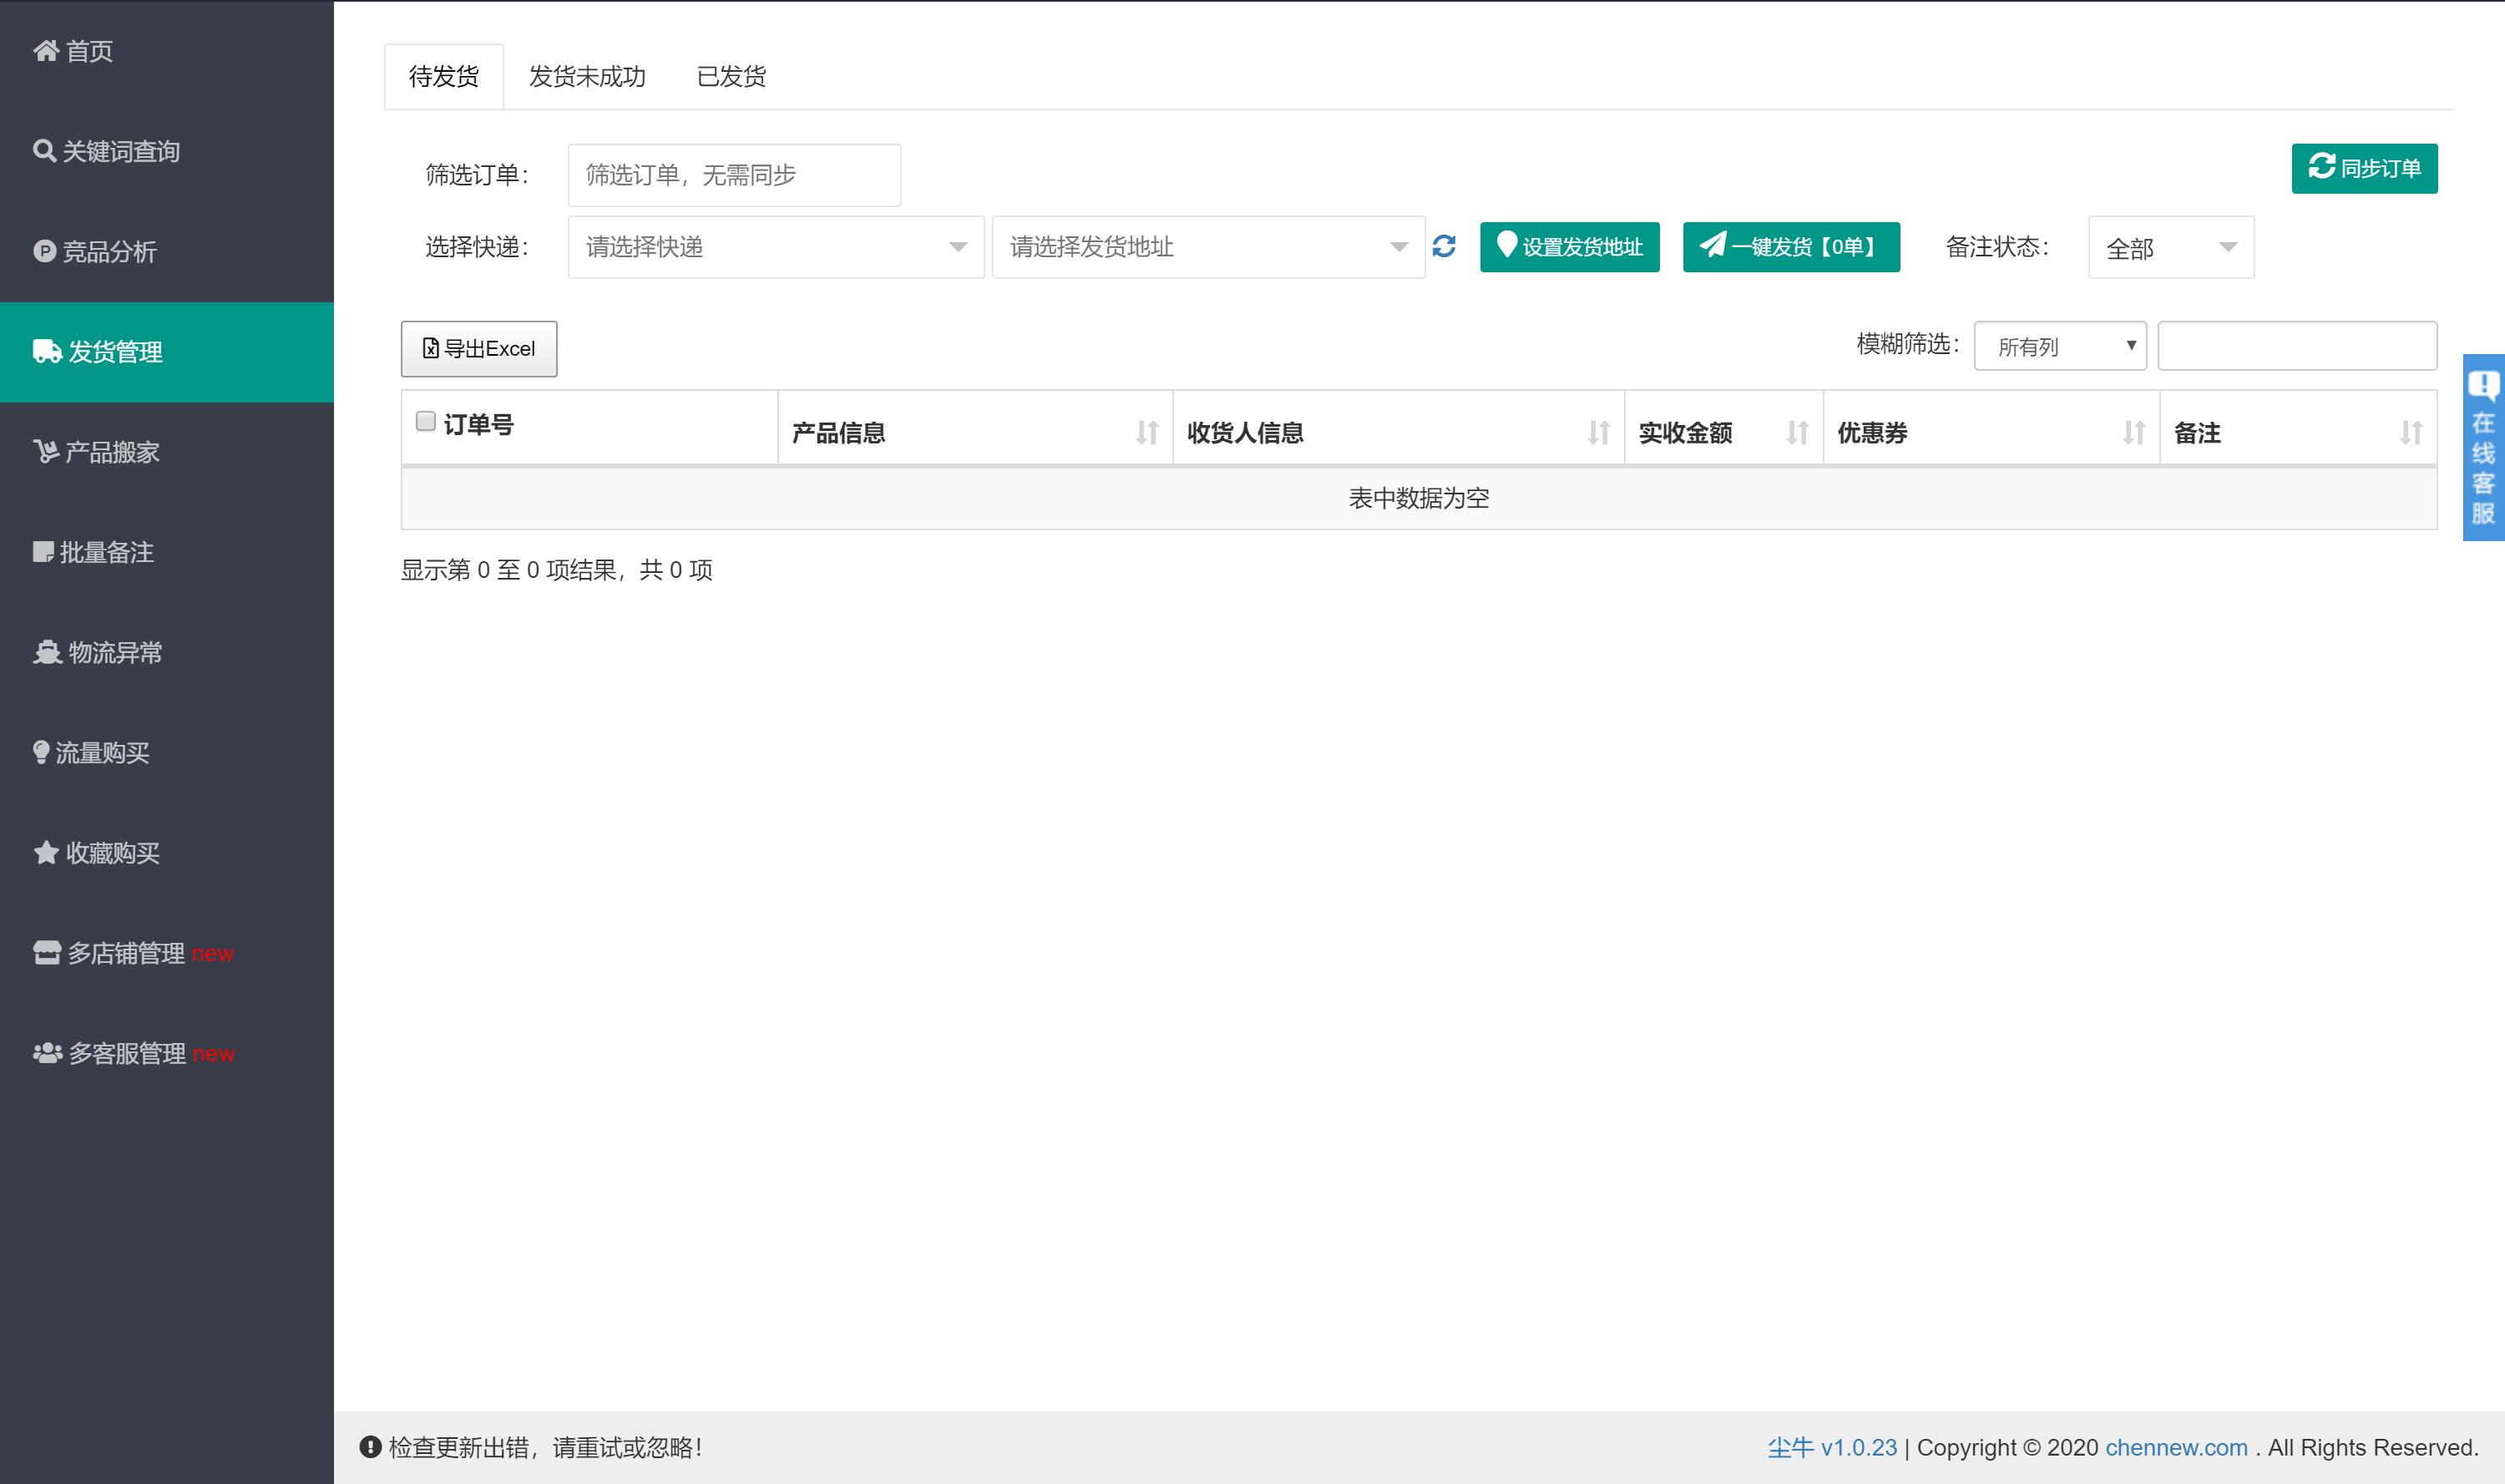2505x1484 pixels.
Task: Toggle the select-all checkbox beside 订单号
Action: (426, 421)
